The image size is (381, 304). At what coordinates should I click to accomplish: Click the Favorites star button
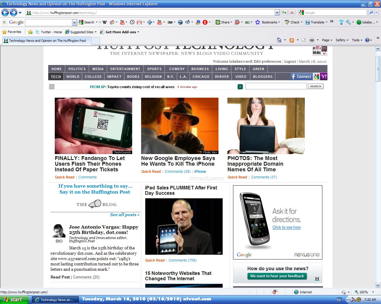(x=12, y=32)
